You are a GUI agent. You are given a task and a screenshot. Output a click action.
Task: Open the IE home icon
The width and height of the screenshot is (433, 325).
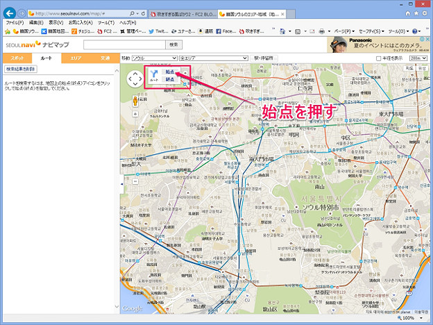407,13
